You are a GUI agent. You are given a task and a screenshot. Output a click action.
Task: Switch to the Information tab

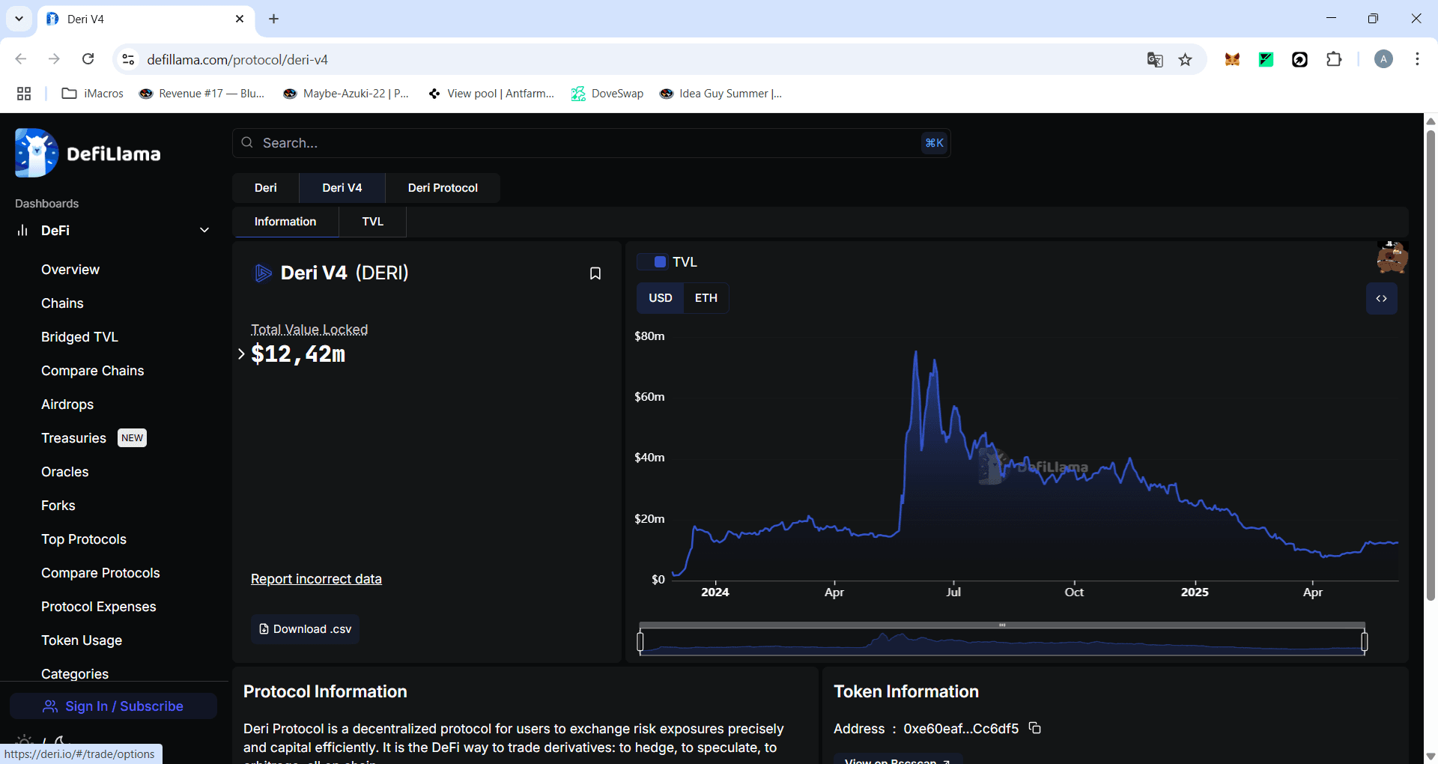[285, 222]
